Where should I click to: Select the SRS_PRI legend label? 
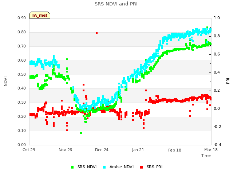[154, 167]
